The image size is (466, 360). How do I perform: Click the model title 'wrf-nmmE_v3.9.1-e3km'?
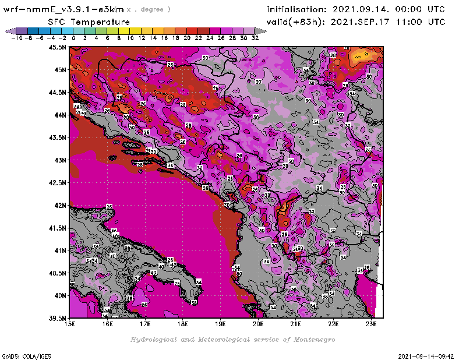tap(63, 9)
